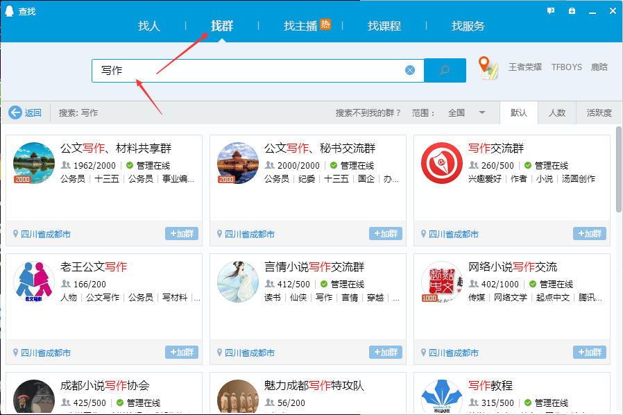Screen dimensions: 623x415
Task: Click the lock icon in title bar
Action: pos(572,11)
